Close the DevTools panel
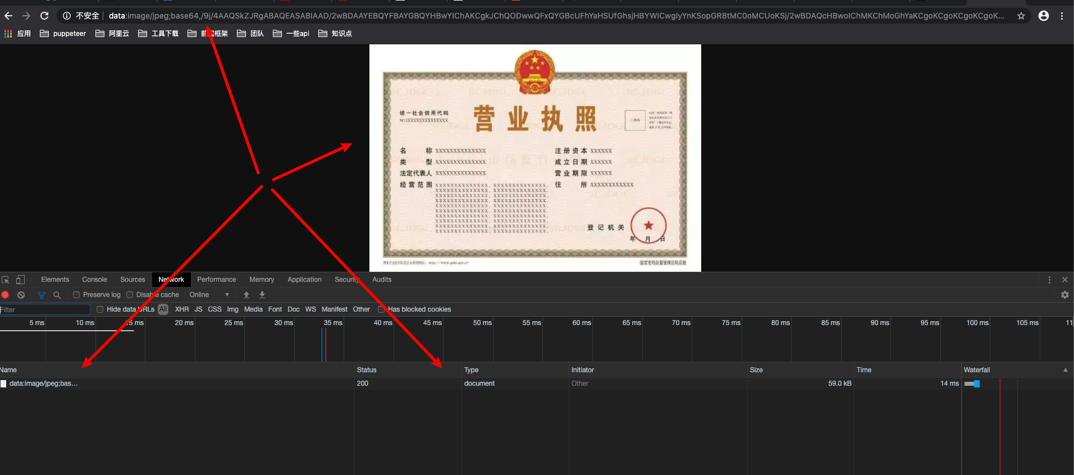 (1065, 280)
